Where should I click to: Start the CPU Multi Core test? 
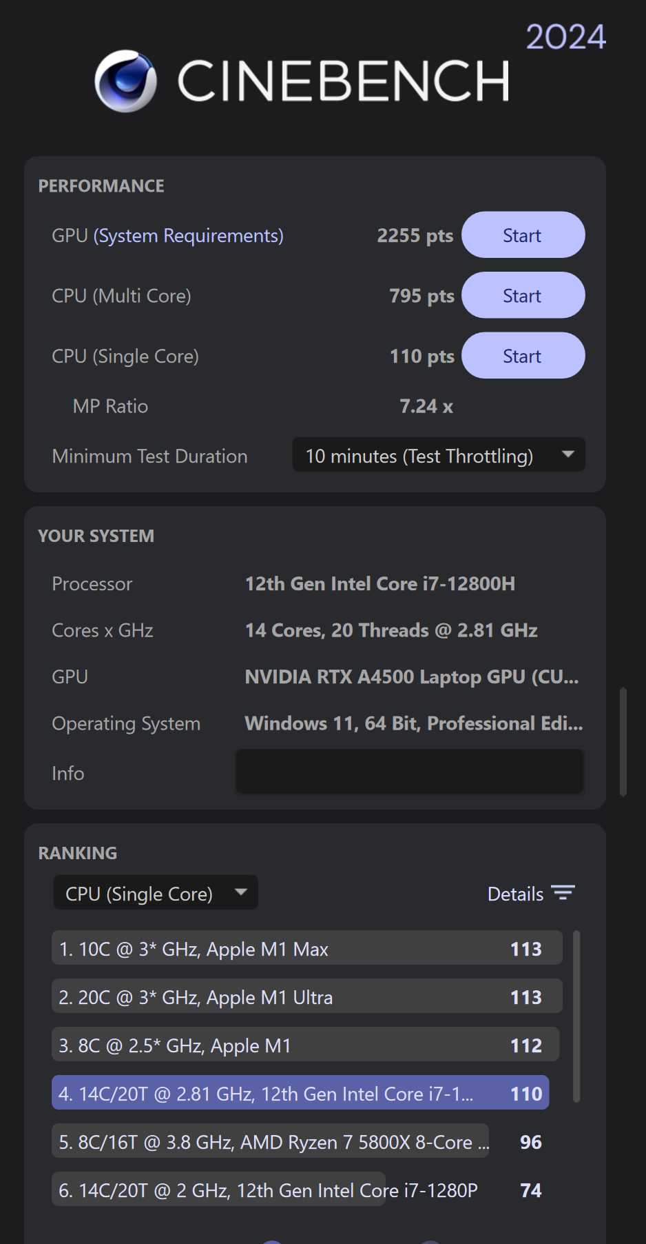[523, 296]
